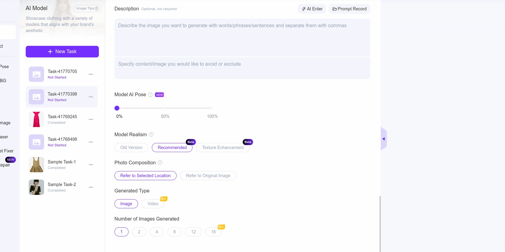Open more options for Task-41768498
The image size is (505, 252).
point(91,142)
